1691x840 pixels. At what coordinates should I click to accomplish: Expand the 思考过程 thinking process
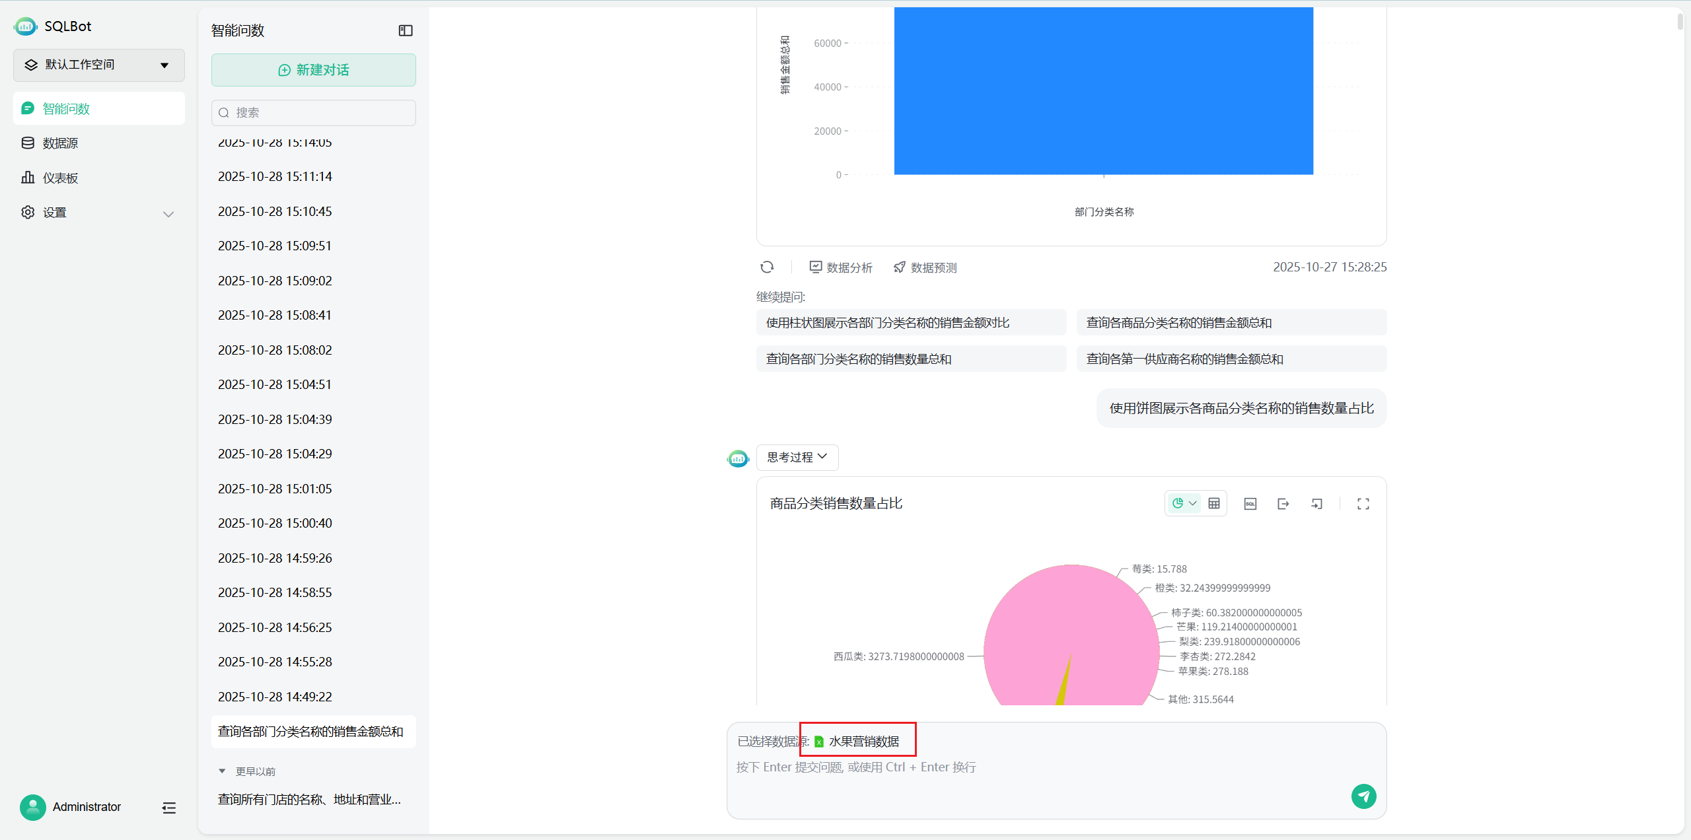(797, 457)
